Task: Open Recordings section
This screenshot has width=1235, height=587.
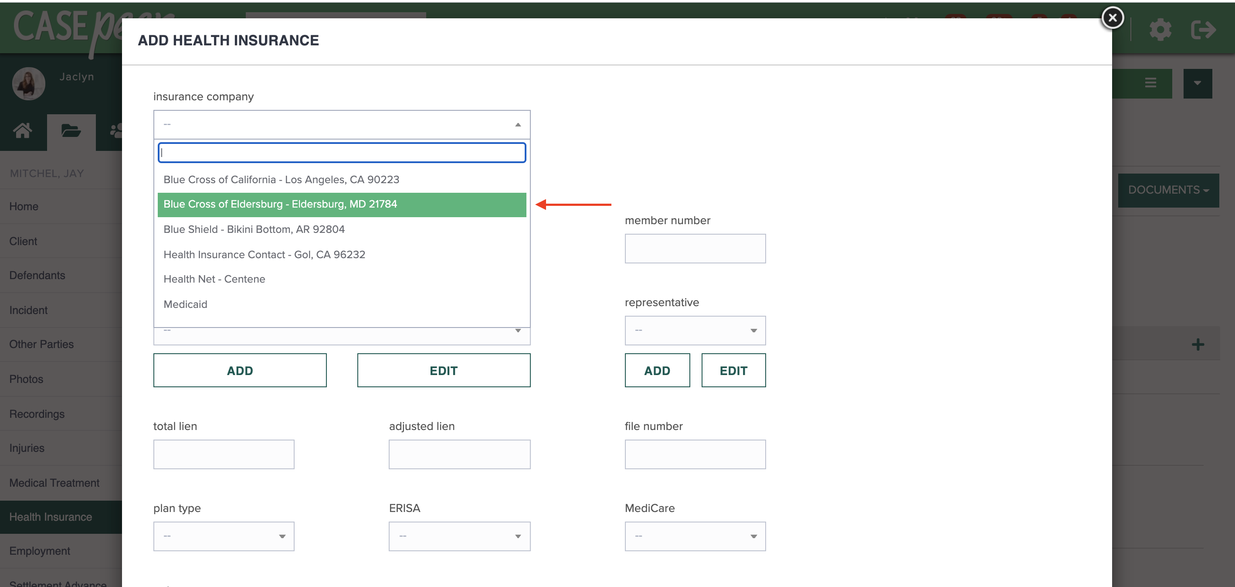Action: tap(61, 414)
